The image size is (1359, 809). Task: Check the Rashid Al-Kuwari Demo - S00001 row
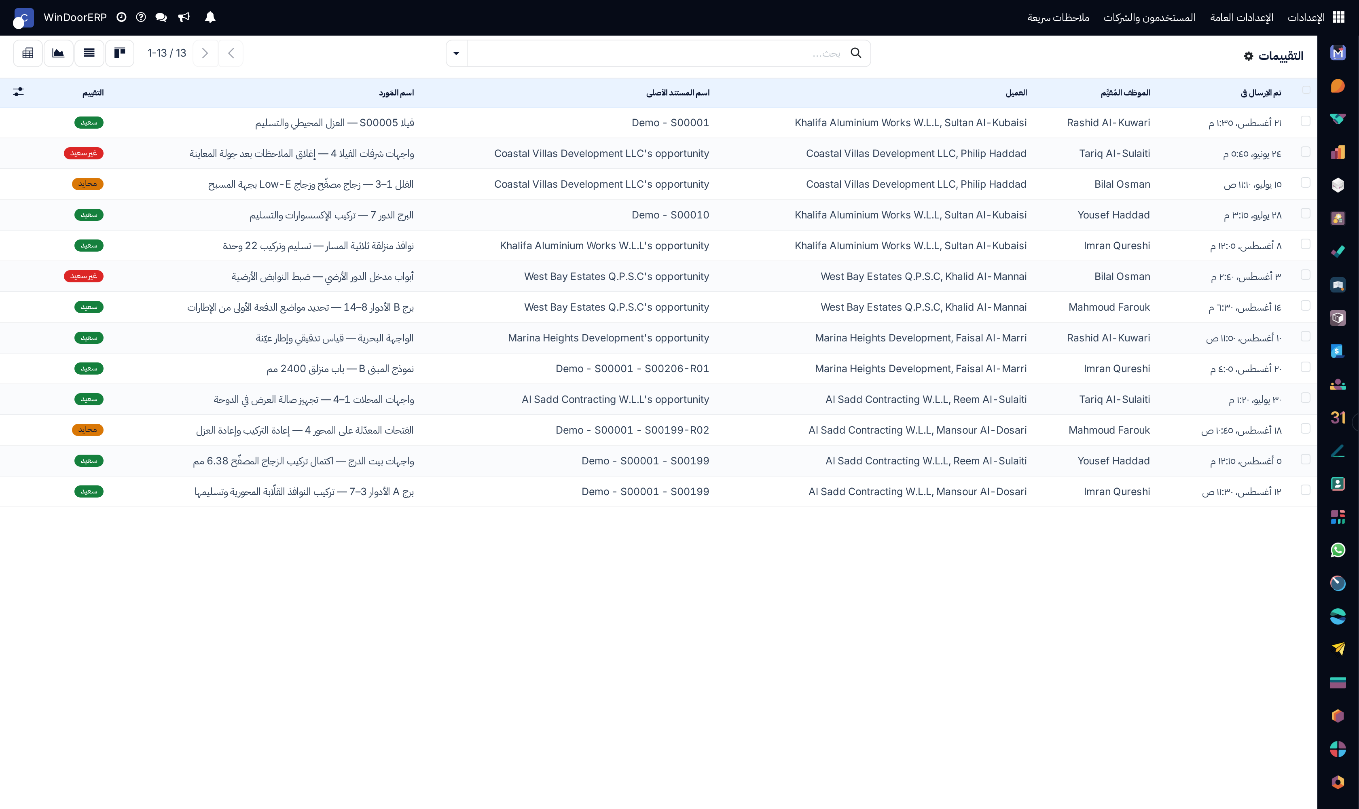[x=1306, y=121]
